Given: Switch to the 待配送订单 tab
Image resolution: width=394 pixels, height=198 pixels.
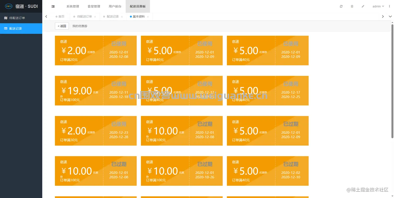Looking at the screenshot, I should coord(84,16).
